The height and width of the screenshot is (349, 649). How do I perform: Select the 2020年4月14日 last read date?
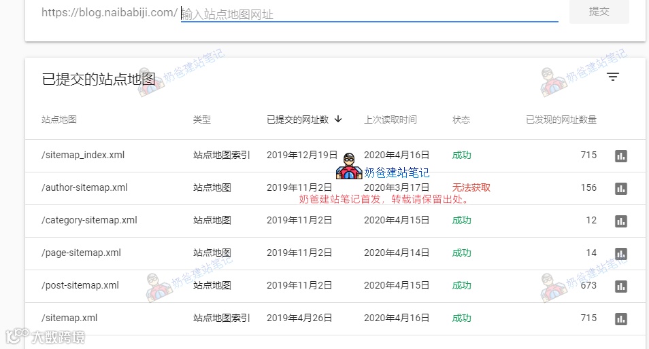click(x=397, y=253)
